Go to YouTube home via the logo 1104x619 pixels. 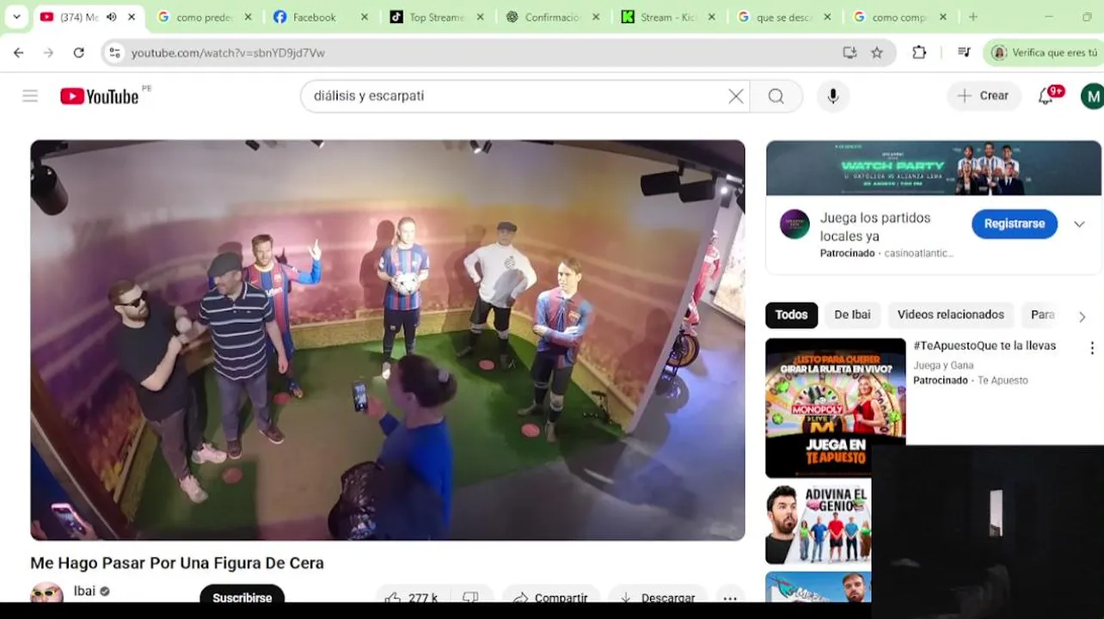pyautogui.click(x=99, y=96)
